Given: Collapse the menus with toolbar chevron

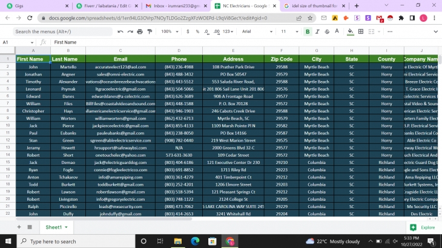Looking at the screenshot, I should (435, 31).
